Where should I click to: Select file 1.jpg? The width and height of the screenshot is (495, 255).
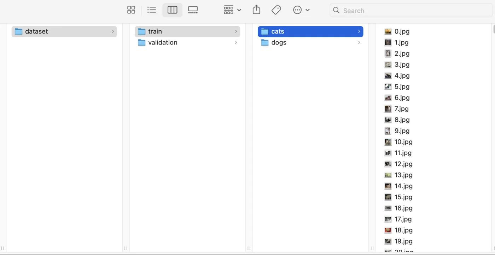pyautogui.click(x=401, y=42)
